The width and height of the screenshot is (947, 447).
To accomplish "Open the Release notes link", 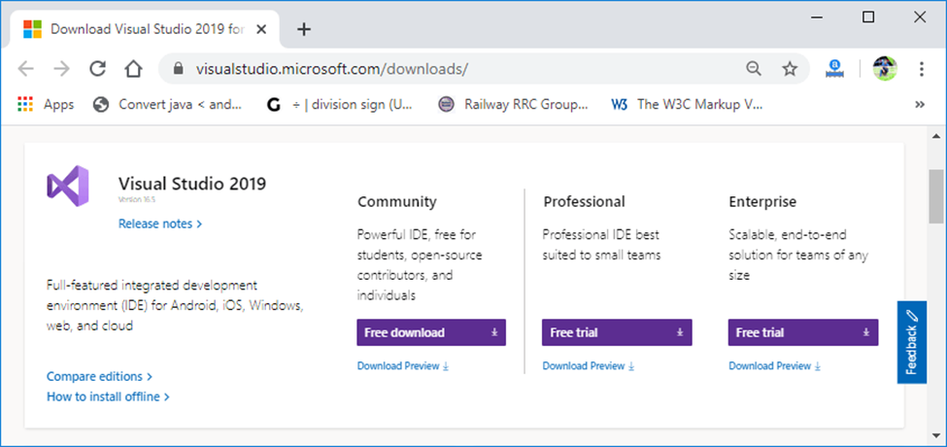I will click(x=160, y=223).
